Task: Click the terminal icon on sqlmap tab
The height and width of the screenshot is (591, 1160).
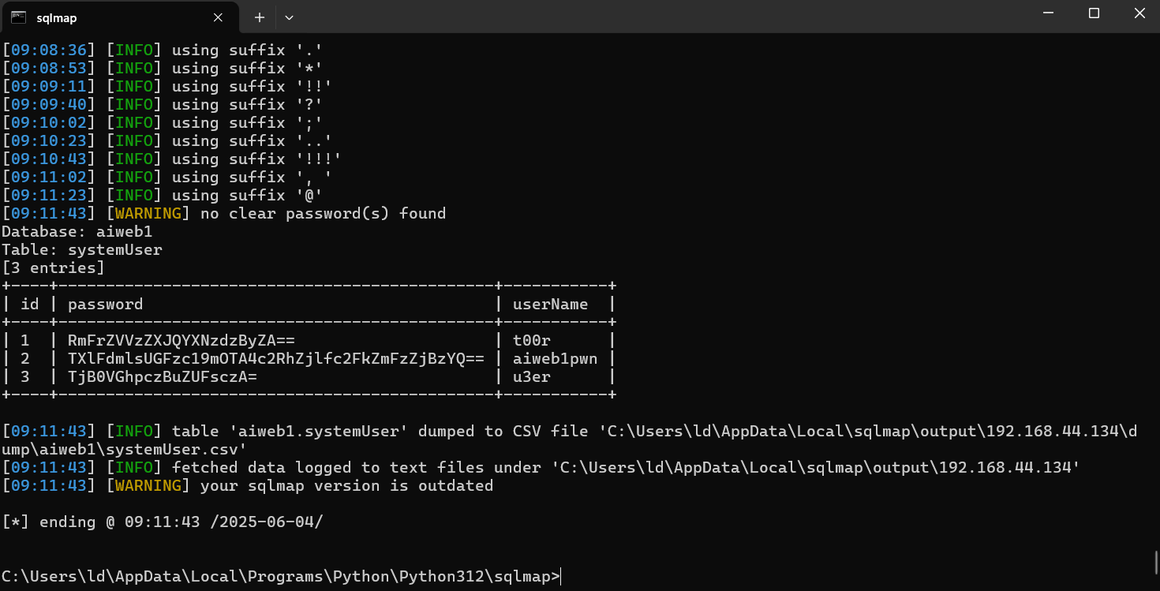Action: pos(18,17)
